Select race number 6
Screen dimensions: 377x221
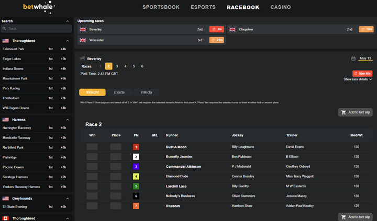pyautogui.click(x=142, y=66)
